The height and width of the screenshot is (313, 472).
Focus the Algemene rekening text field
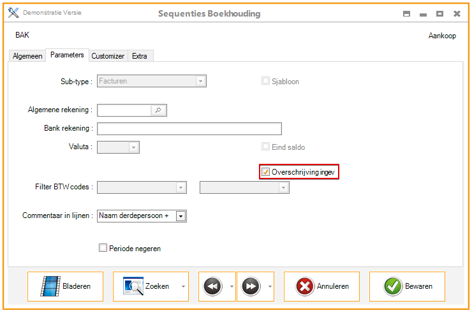point(124,110)
